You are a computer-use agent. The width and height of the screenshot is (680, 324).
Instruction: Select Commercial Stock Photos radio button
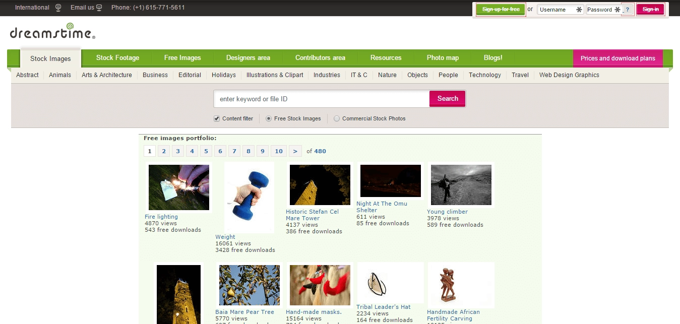[337, 118]
